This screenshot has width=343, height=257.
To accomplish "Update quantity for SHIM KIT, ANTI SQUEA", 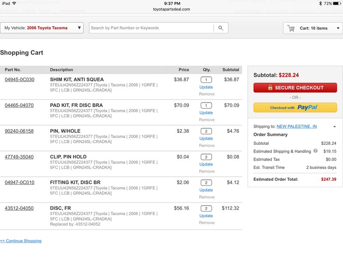I will tap(206, 87).
